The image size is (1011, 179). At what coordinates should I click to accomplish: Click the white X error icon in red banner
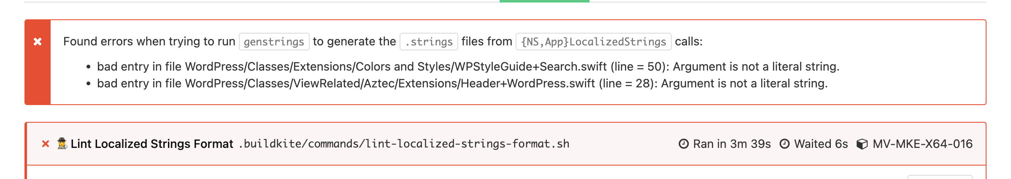tap(38, 42)
